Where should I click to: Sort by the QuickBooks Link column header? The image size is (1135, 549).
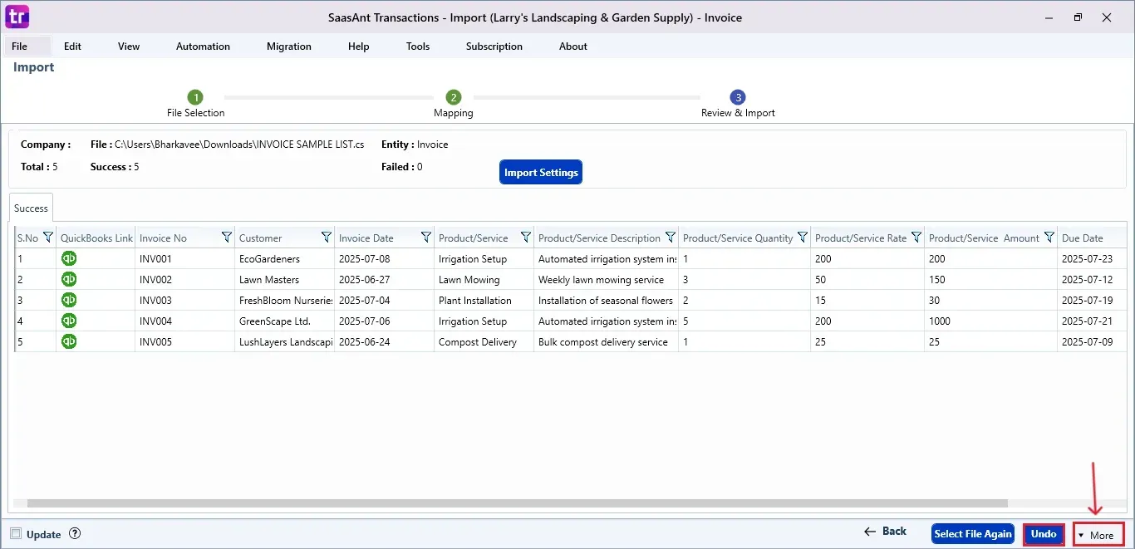click(x=96, y=238)
